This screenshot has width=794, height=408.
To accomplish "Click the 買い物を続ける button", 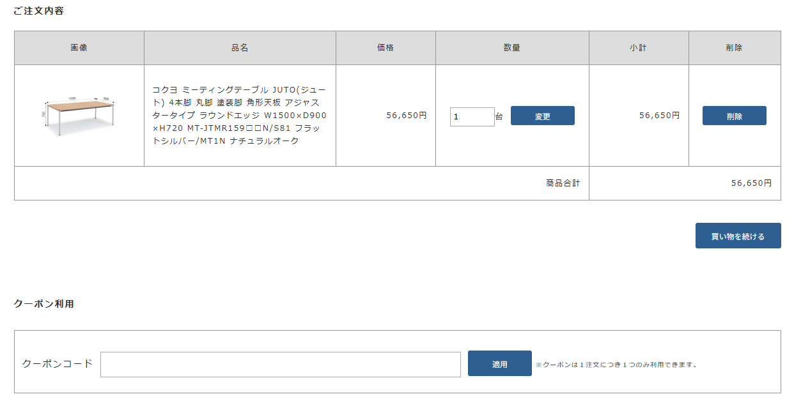I will point(738,236).
